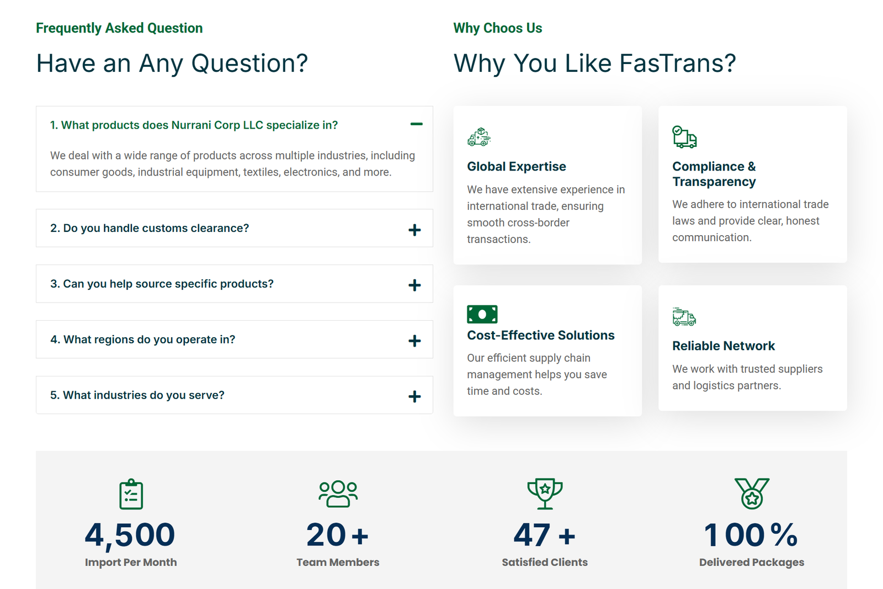Expand the customs clearance question plus icon
Image resolution: width=883 pixels, height=589 pixels.
click(414, 230)
